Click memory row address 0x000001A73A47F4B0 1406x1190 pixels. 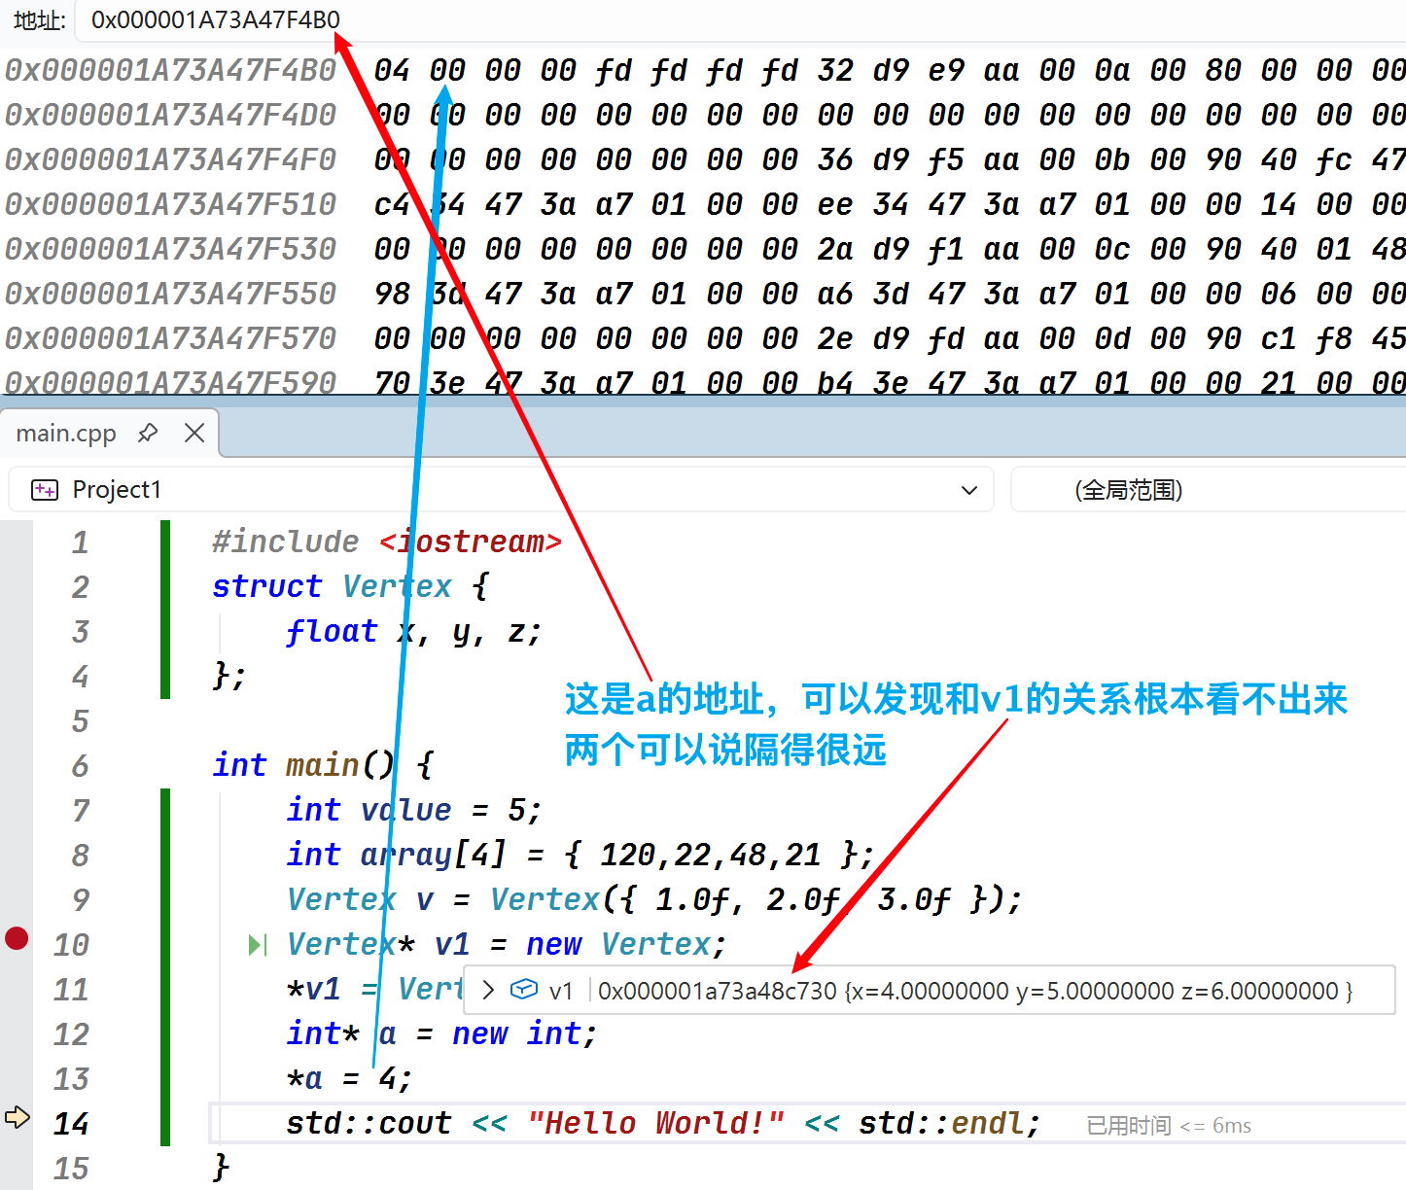170,70
